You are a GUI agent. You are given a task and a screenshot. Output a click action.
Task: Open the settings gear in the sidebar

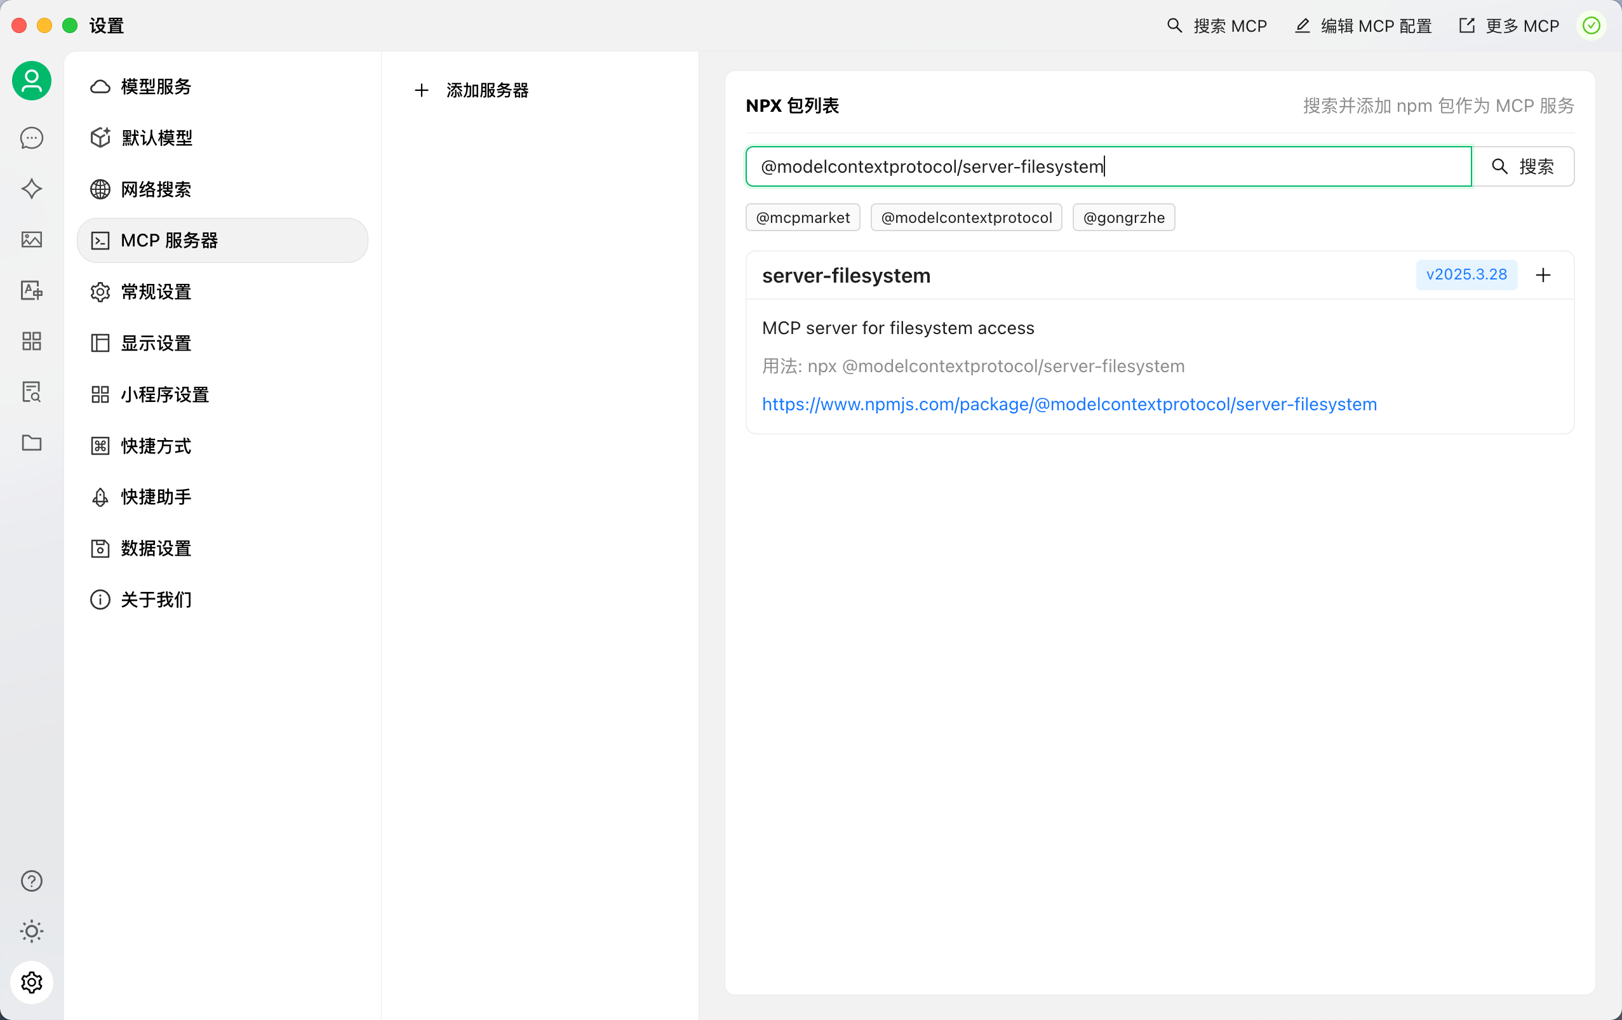tap(32, 983)
